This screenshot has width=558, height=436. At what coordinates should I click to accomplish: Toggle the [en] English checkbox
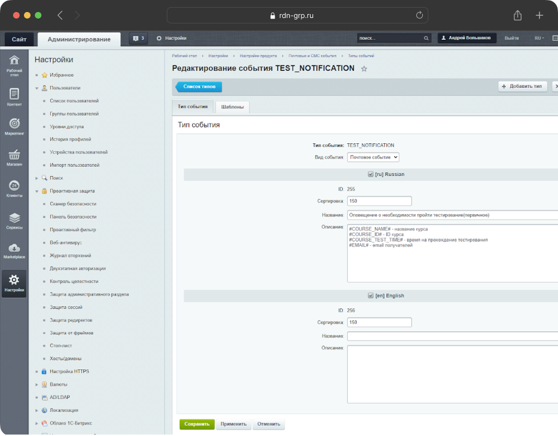[x=371, y=295]
